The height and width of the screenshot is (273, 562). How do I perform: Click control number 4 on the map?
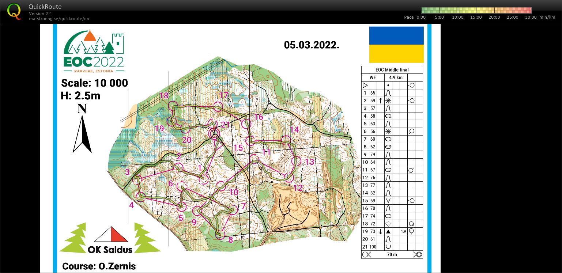click(132, 205)
